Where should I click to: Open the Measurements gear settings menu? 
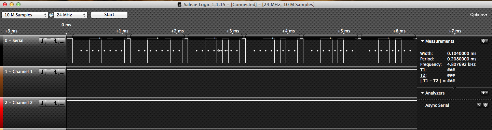484,41
